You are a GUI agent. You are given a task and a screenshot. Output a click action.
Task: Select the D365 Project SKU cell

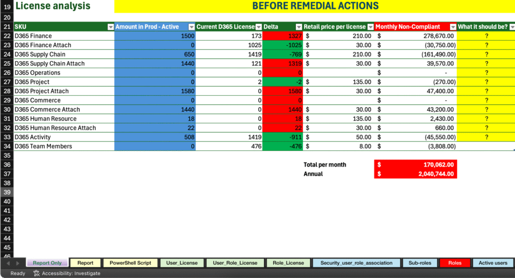click(64, 82)
